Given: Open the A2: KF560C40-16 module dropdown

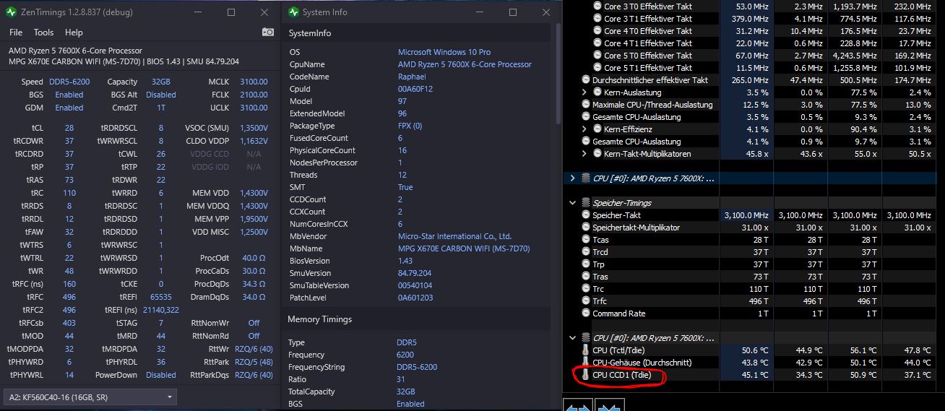Looking at the screenshot, I should tap(90, 397).
